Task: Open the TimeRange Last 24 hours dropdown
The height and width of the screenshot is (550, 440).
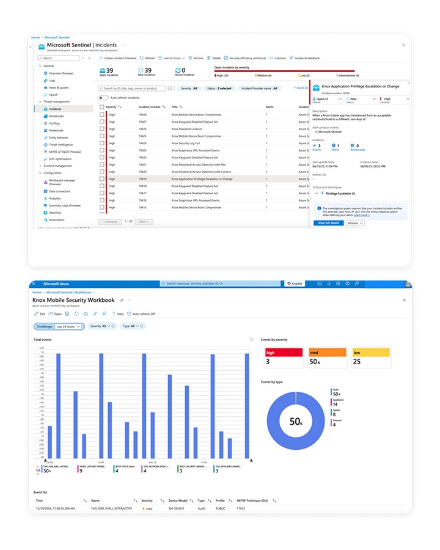Action: pyautogui.click(x=69, y=326)
